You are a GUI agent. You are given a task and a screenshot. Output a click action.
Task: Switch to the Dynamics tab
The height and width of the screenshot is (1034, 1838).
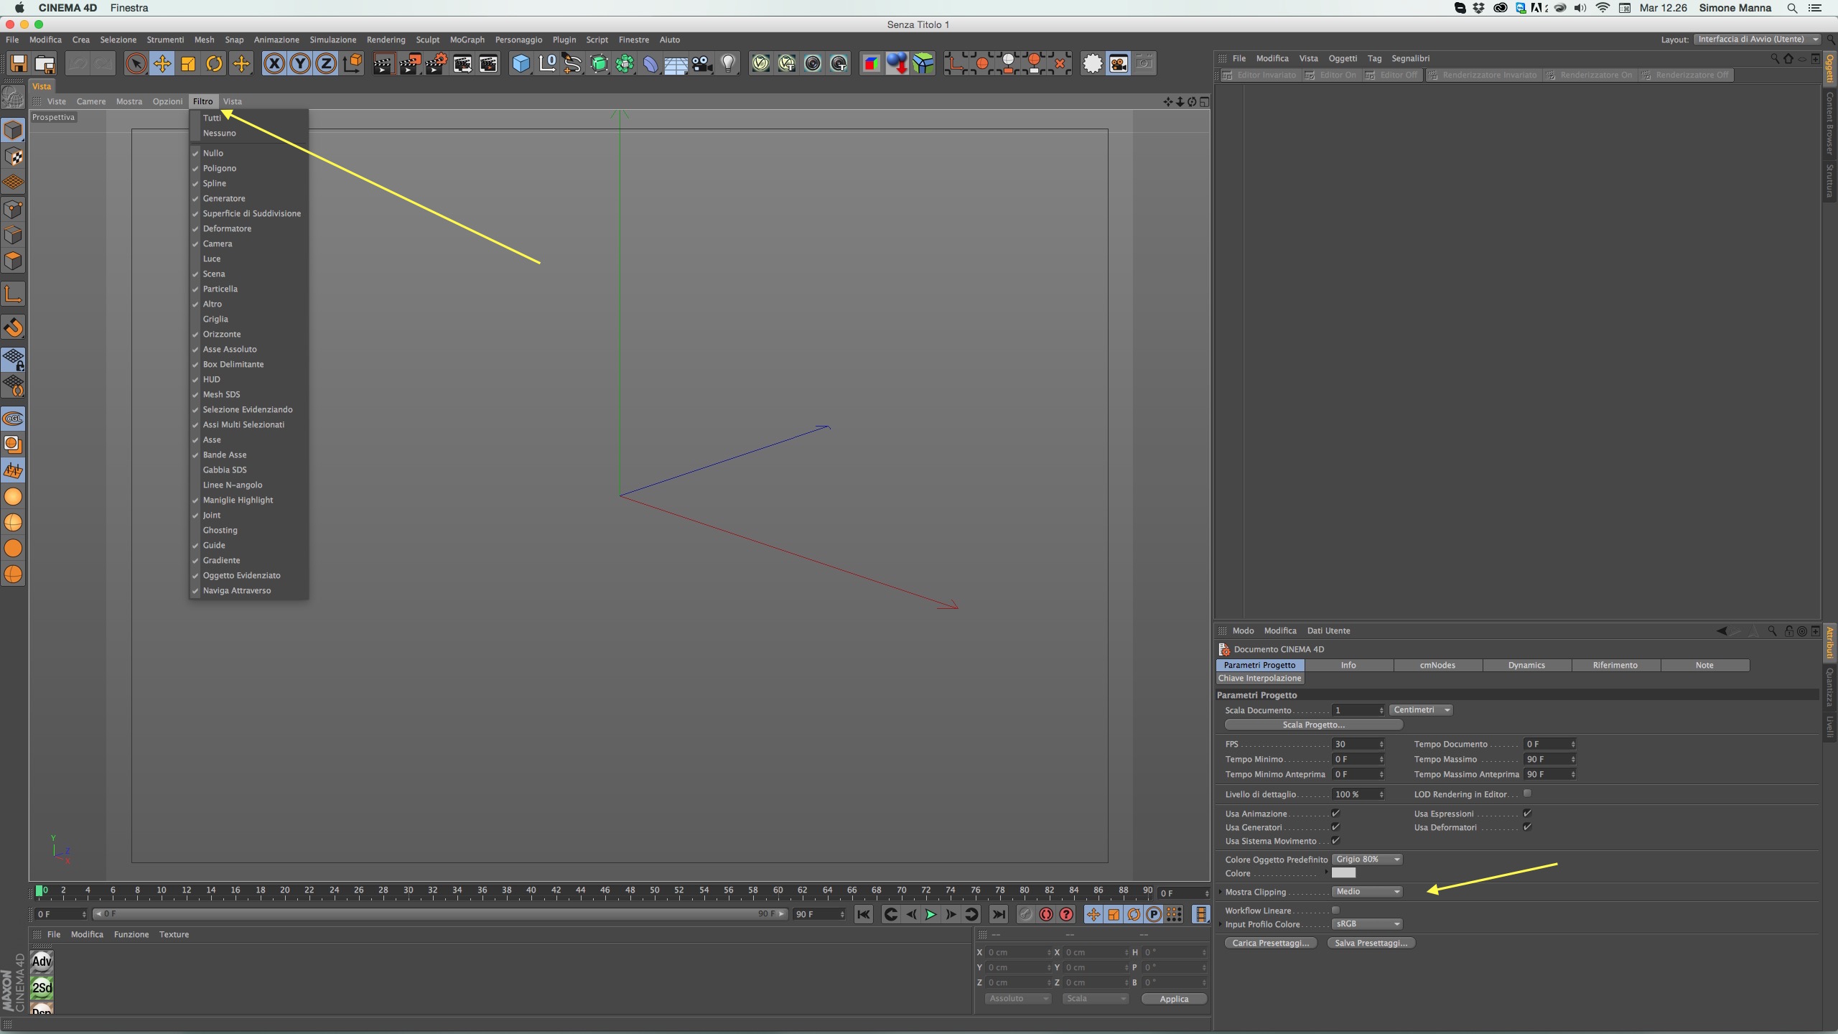click(1526, 666)
